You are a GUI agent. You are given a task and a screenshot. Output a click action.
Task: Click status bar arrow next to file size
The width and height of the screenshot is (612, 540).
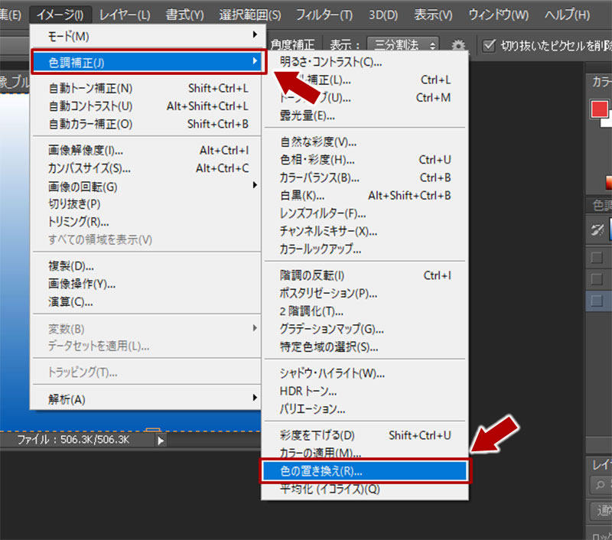point(161,441)
